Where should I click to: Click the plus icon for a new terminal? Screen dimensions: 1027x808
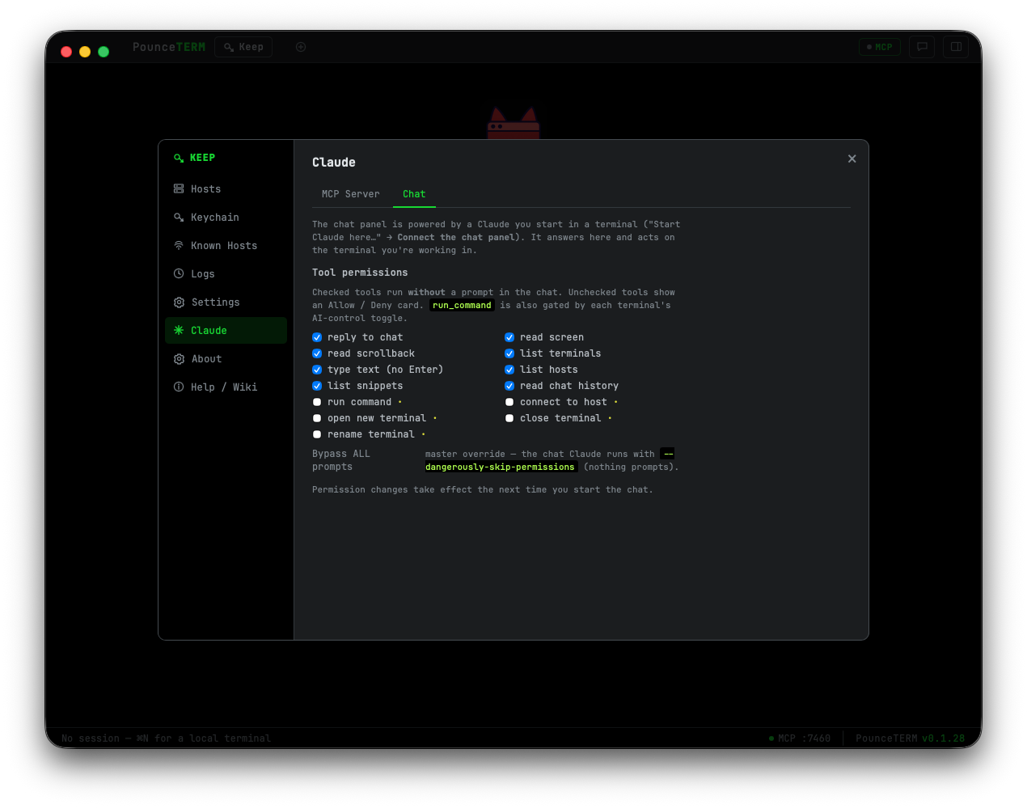pos(301,47)
